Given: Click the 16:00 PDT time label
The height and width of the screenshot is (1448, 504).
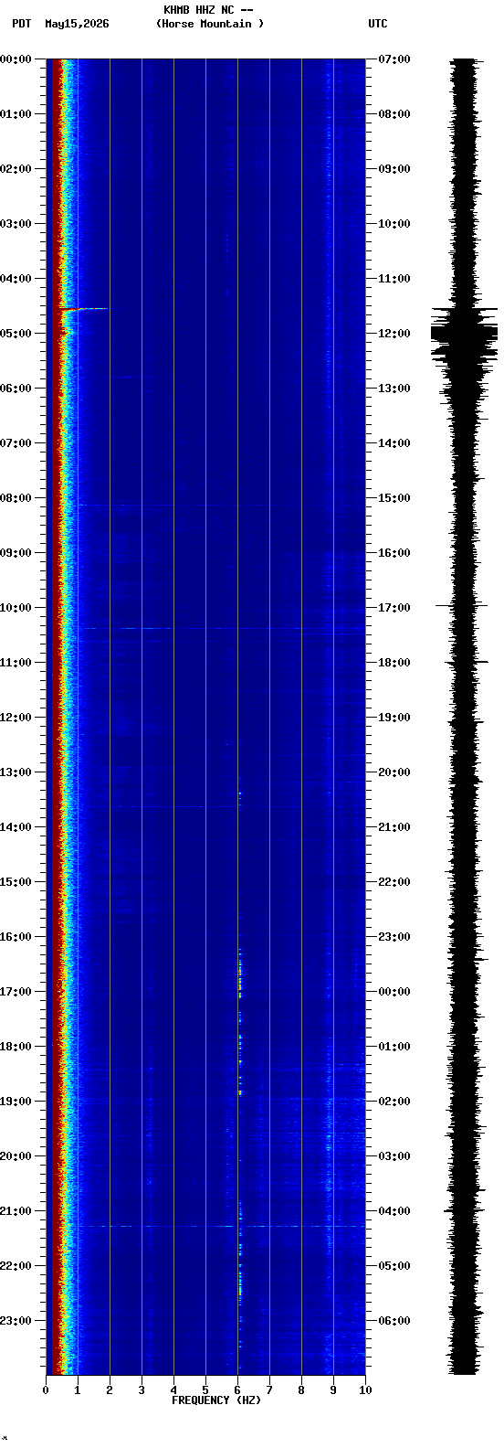Looking at the screenshot, I should (x=16, y=937).
